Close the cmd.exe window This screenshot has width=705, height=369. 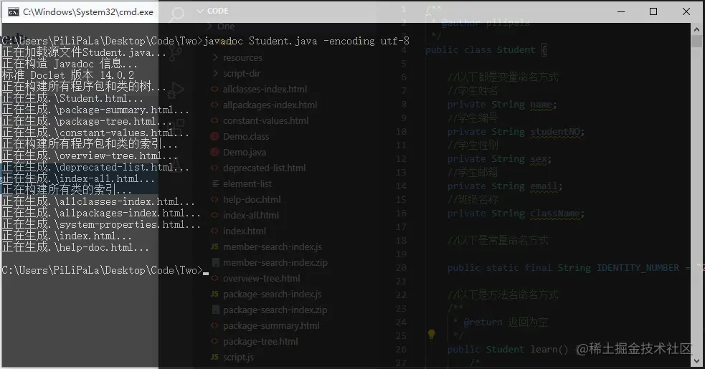(686, 11)
